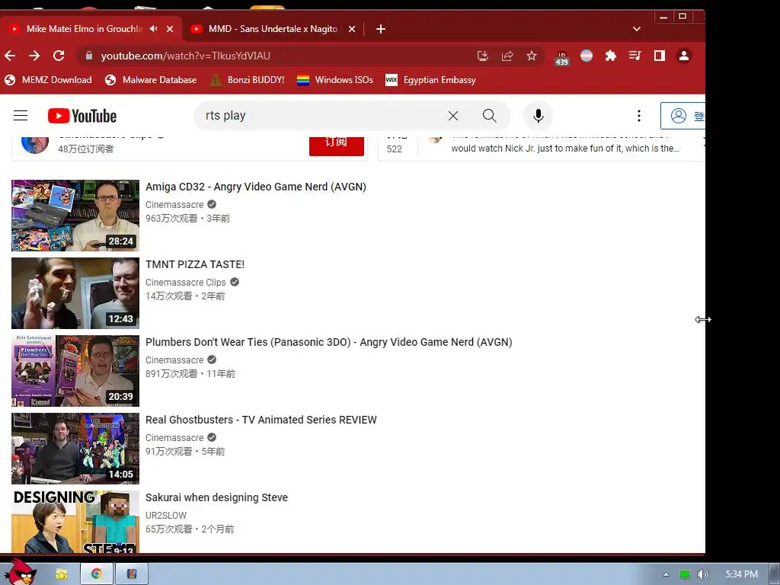Image resolution: width=780 pixels, height=585 pixels.
Task: Open the Extensions puzzle piece menu
Action: (611, 56)
